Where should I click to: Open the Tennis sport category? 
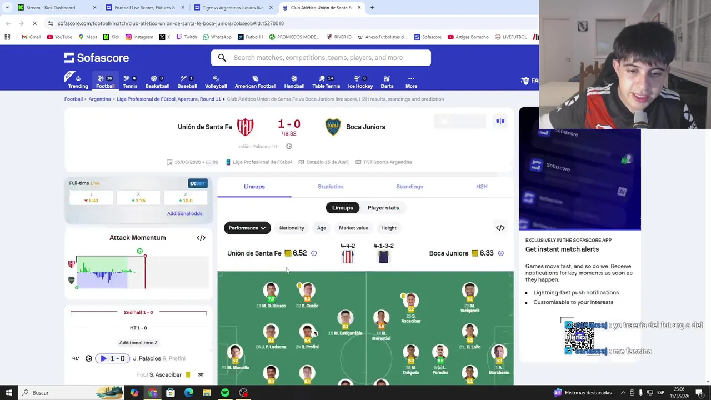(x=130, y=82)
